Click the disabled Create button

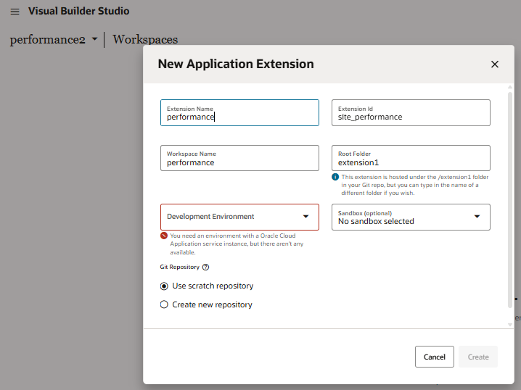pyautogui.click(x=478, y=357)
